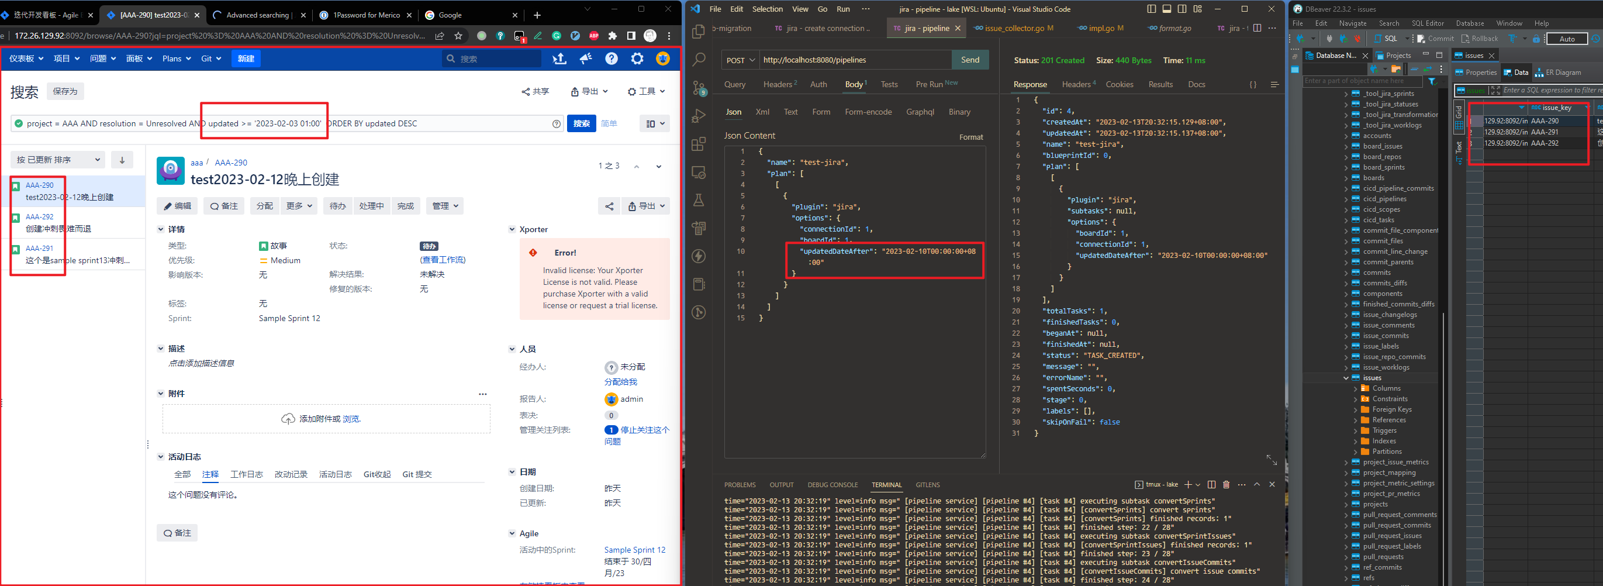
Task: Click the Format link above Json Content
Action: (x=971, y=137)
